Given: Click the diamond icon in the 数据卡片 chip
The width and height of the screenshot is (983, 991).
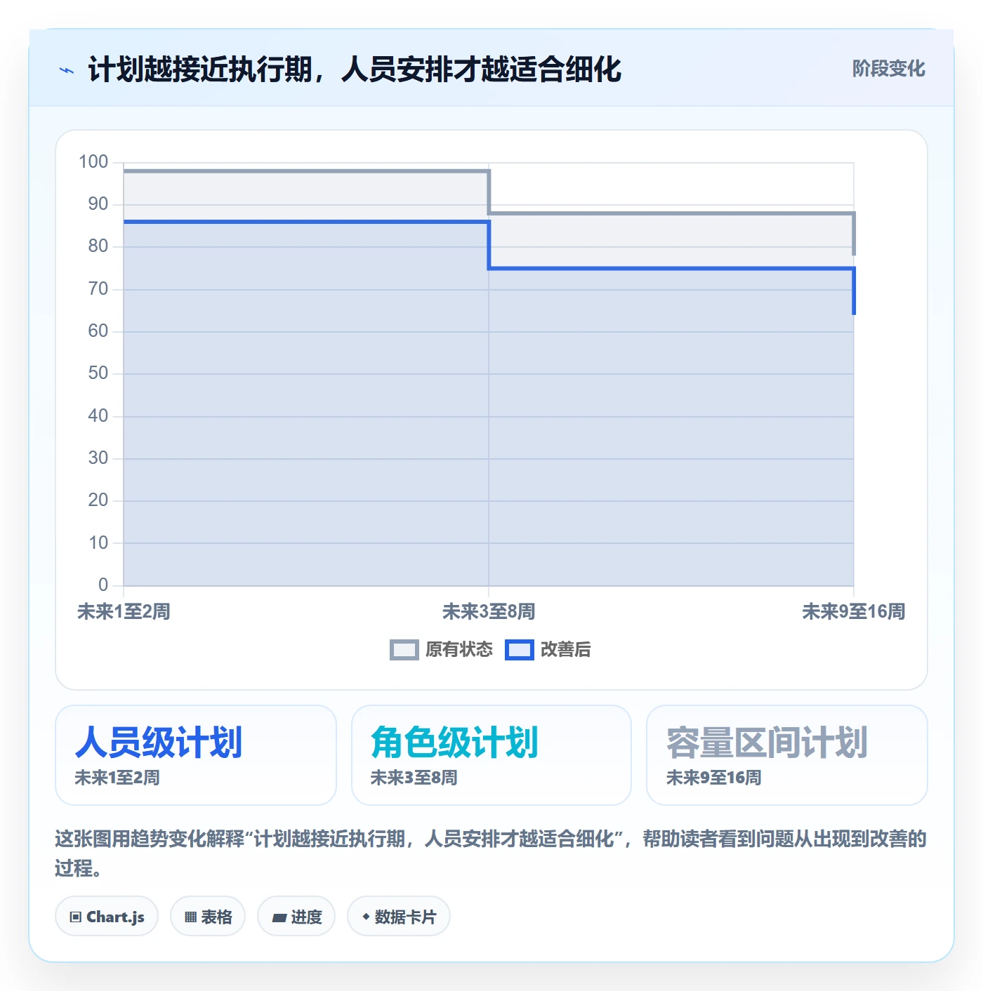Looking at the screenshot, I should coord(366,917).
